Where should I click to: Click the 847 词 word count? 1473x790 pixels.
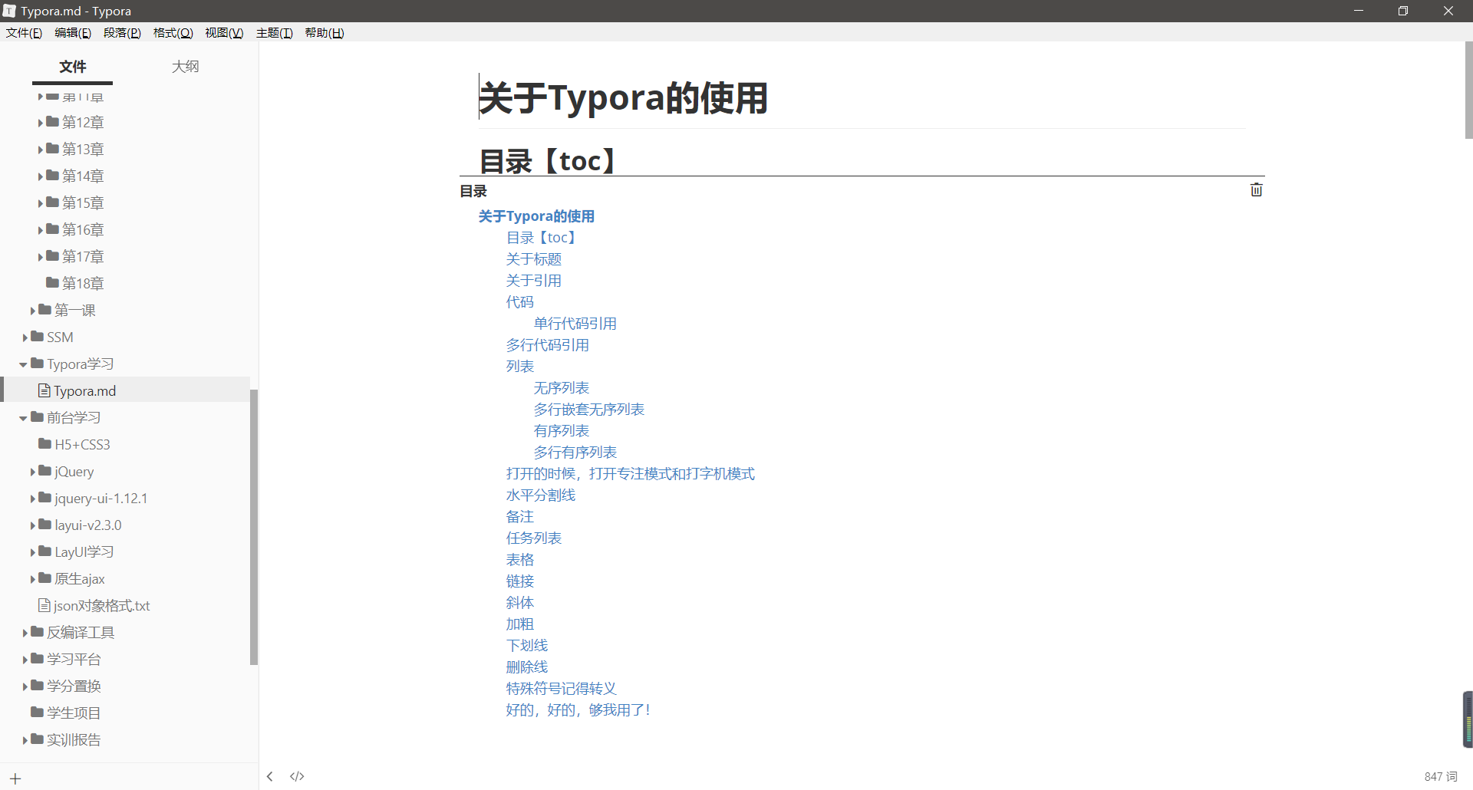tap(1441, 776)
